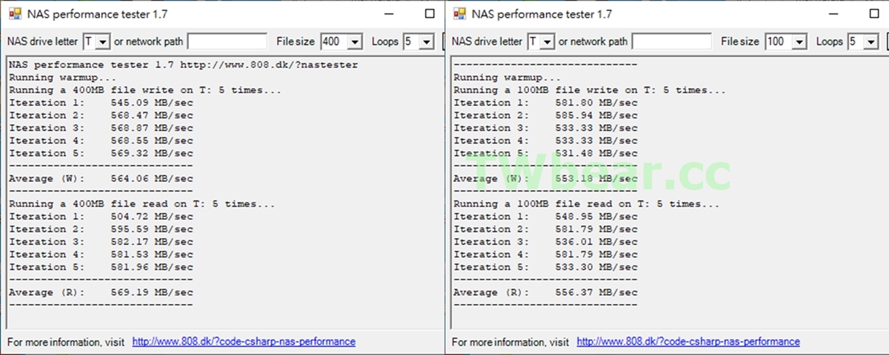
Task: Maximize the right NAS performance tester window
Action: (x=874, y=13)
